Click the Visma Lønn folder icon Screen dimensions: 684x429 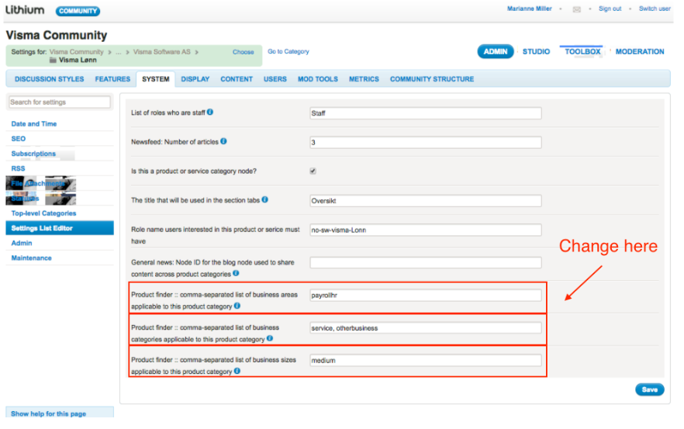(x=53, y=60)
